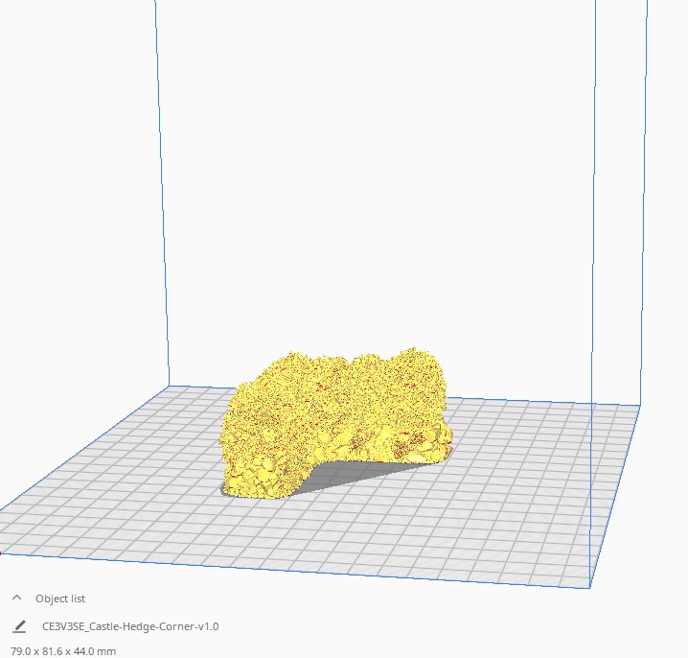Screen dimensions: 688x658
Task: Click the Object list header label
Action: point(60,599)
